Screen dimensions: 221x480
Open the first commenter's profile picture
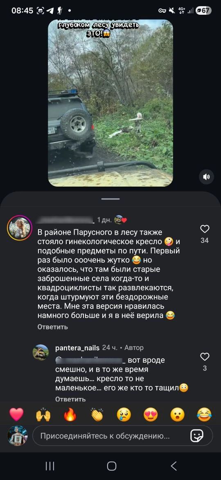tap(20, 228)
